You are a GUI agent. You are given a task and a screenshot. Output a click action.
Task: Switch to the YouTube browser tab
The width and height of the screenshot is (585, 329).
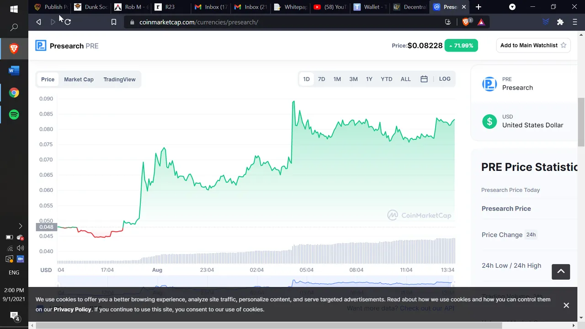(330, 7)
